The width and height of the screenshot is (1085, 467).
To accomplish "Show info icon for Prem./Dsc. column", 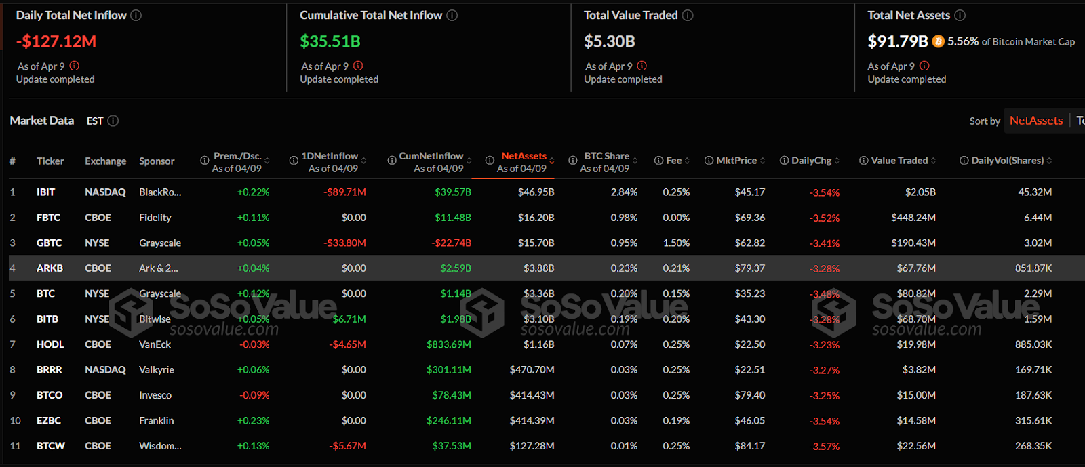I will [x=204, y=161].
